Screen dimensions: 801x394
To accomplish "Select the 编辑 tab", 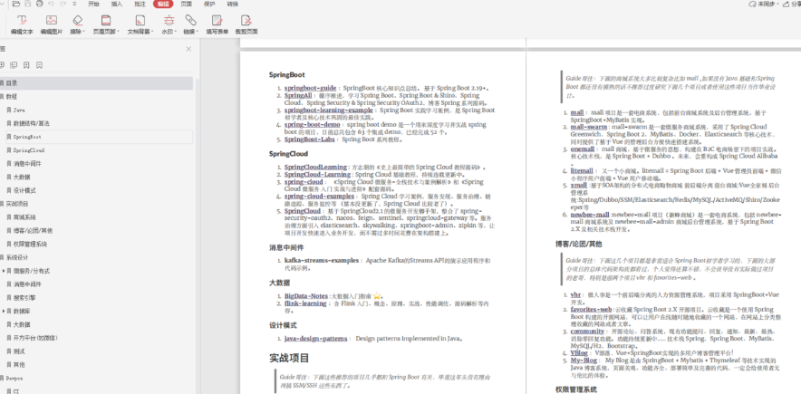I will tap(163, 4).
